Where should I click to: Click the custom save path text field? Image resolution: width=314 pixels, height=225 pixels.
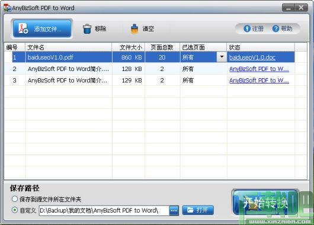tap(104, 211)
